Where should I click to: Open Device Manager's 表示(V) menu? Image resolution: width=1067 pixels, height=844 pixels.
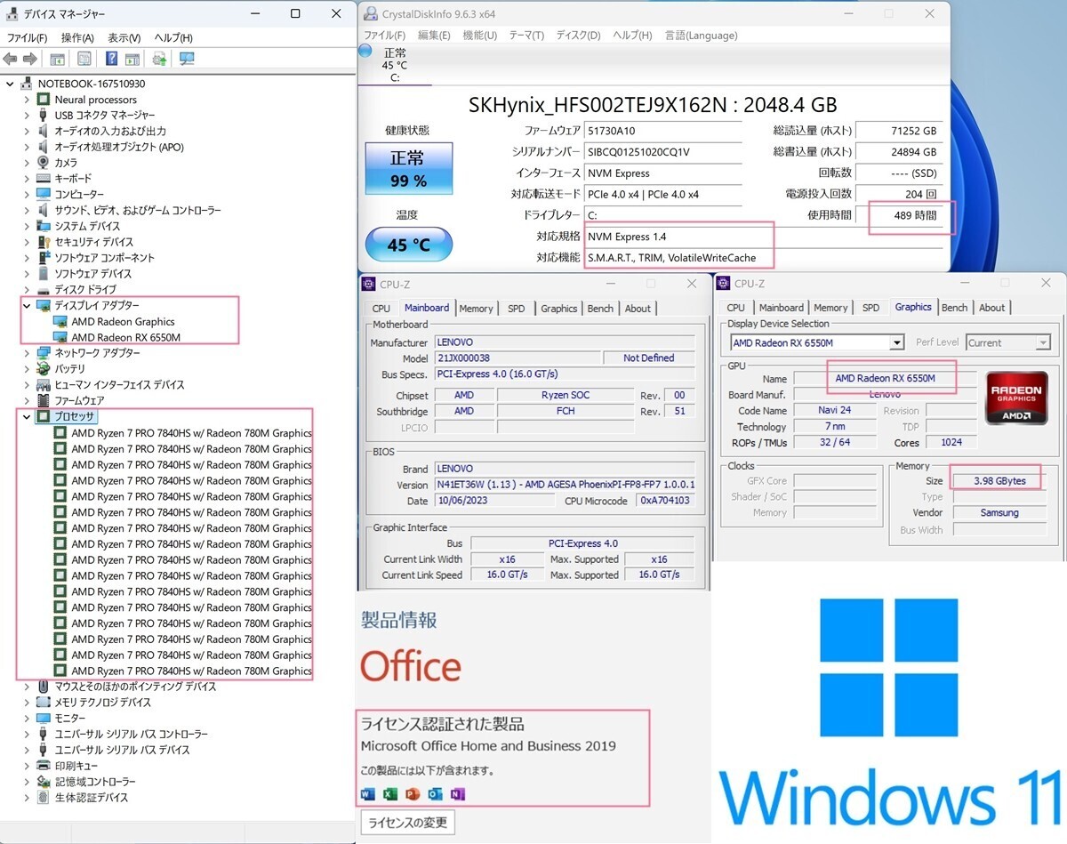124,37
